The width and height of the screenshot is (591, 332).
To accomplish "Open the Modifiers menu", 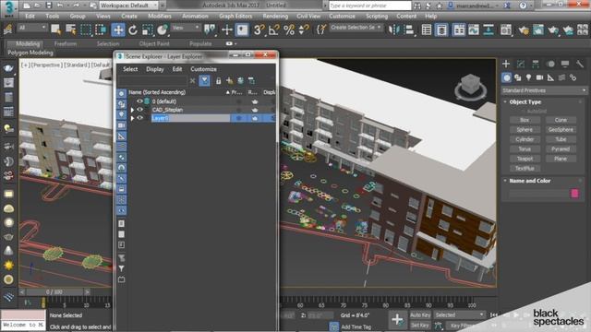I will (x=160, y=17).
